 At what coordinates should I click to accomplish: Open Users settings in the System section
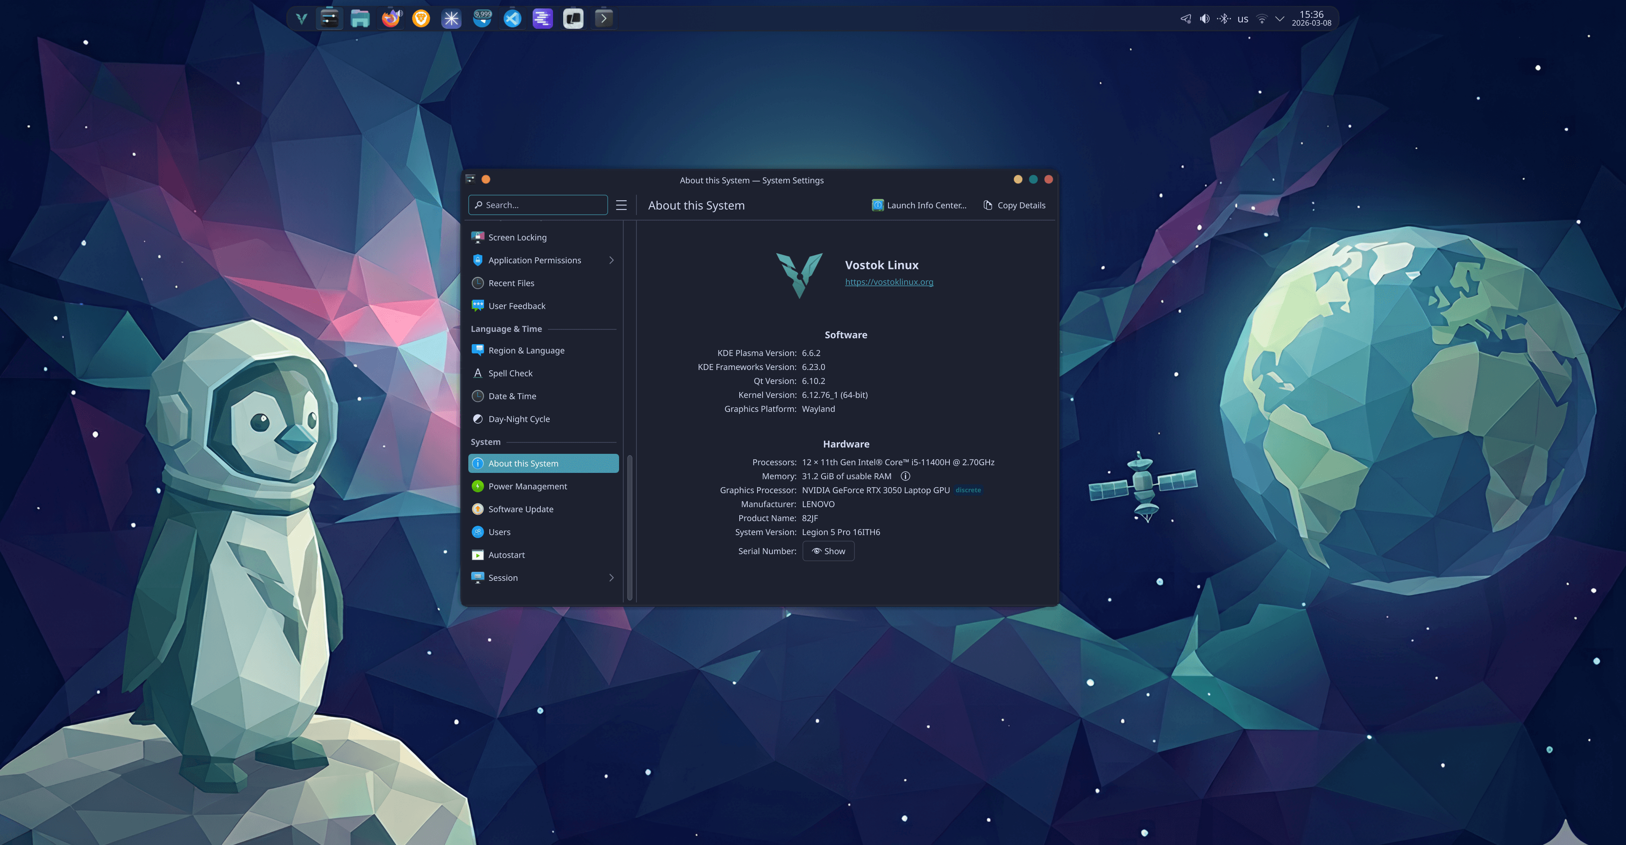point(499,531)
